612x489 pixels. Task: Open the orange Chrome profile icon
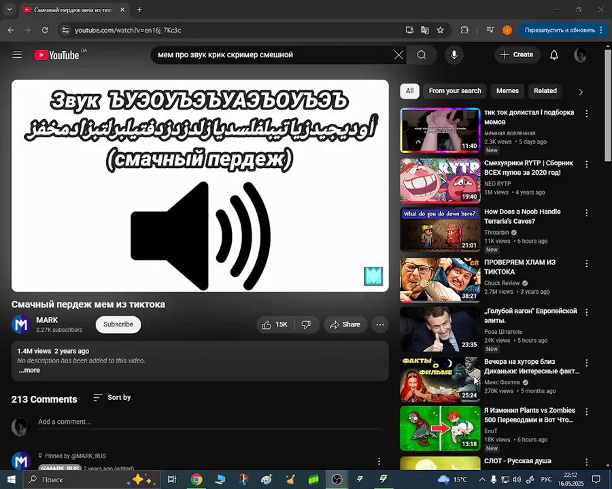507,30
